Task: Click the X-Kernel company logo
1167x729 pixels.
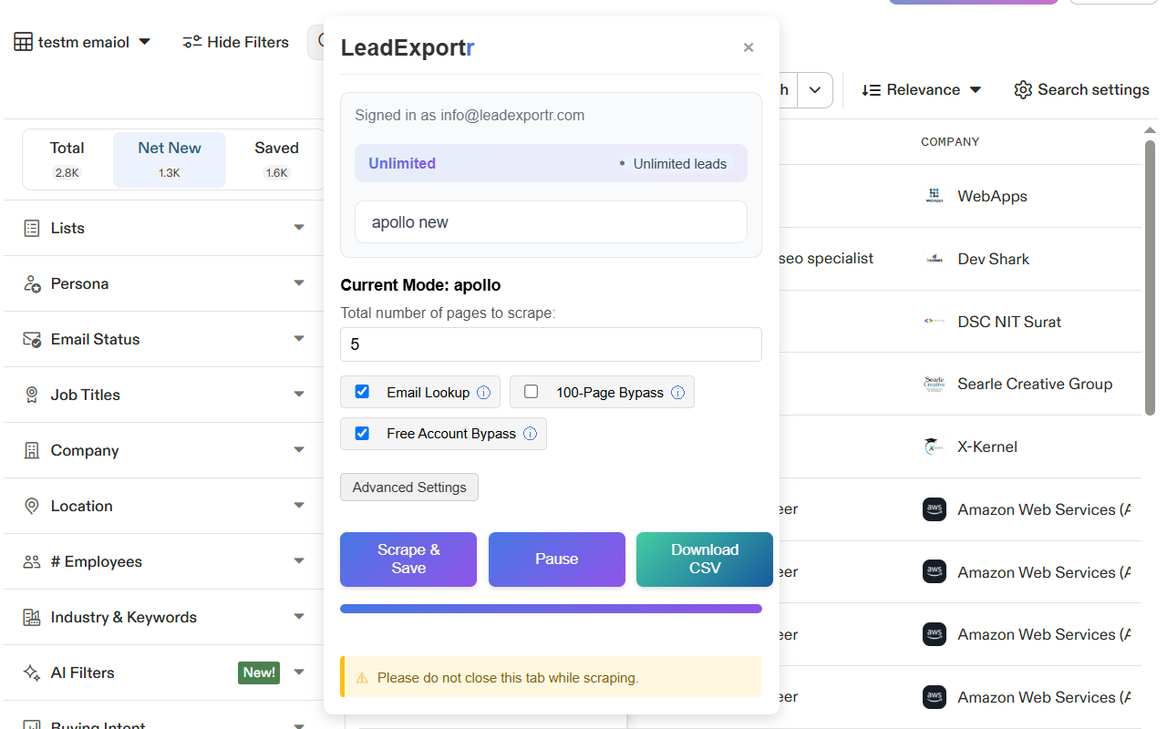Action: (934, 447)
